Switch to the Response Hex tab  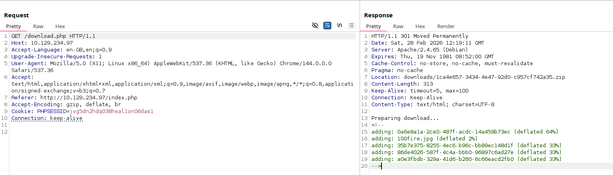420,26
